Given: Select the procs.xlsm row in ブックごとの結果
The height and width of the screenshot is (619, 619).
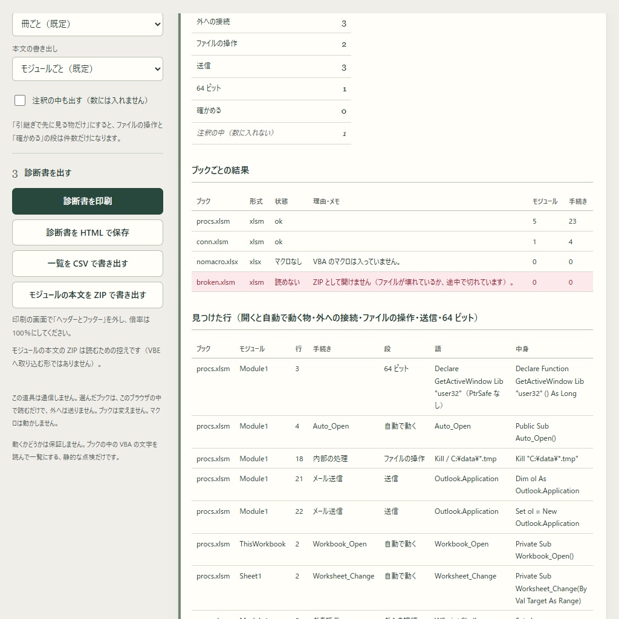Looking at the screenshot, I should pos(392,221).
